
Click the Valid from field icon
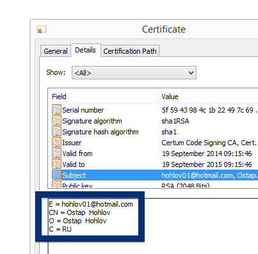tap(56, 154)
